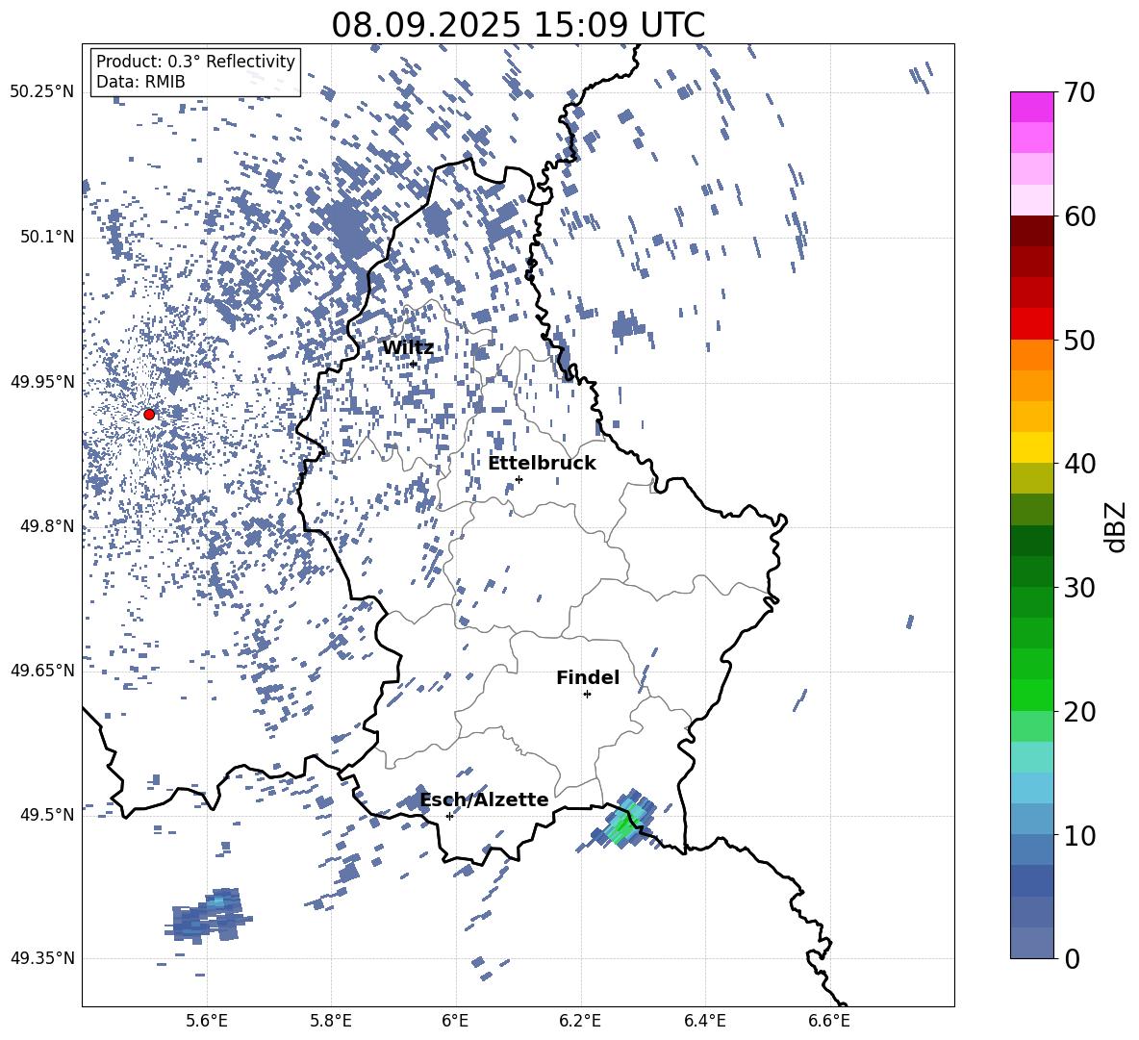Click the 10 tick label on colorbar
1139x1040 pixels.
click(x=1079, y=835)
